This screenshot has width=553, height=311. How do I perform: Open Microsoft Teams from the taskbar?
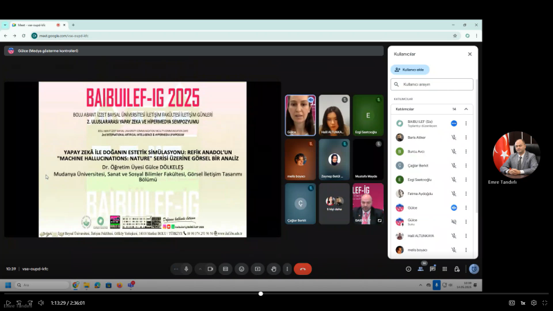[131, 285]
